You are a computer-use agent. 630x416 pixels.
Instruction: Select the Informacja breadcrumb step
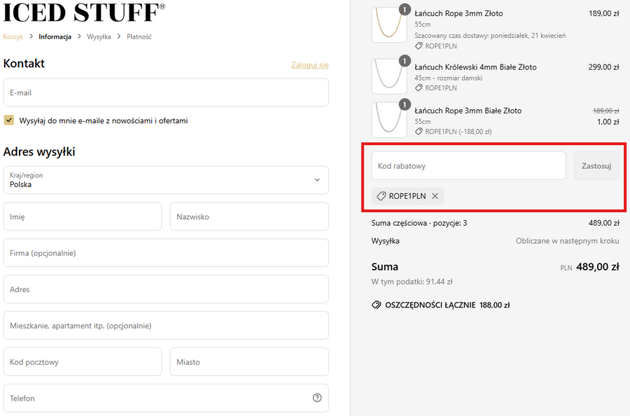(x=55, y=36)
